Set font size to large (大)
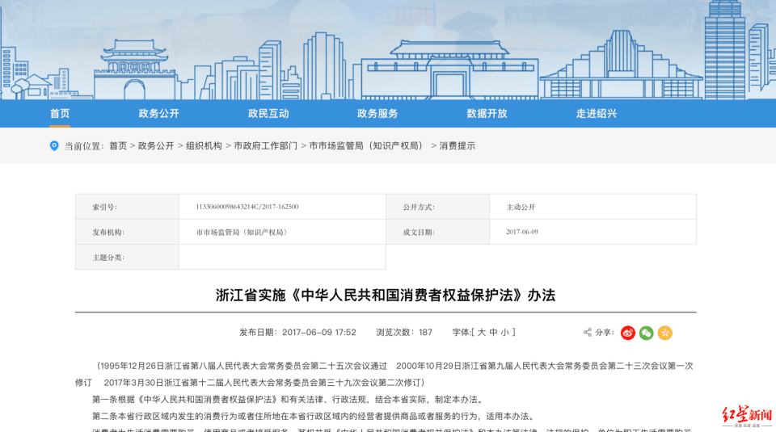776x432 pixels. (x=481, y=332)
